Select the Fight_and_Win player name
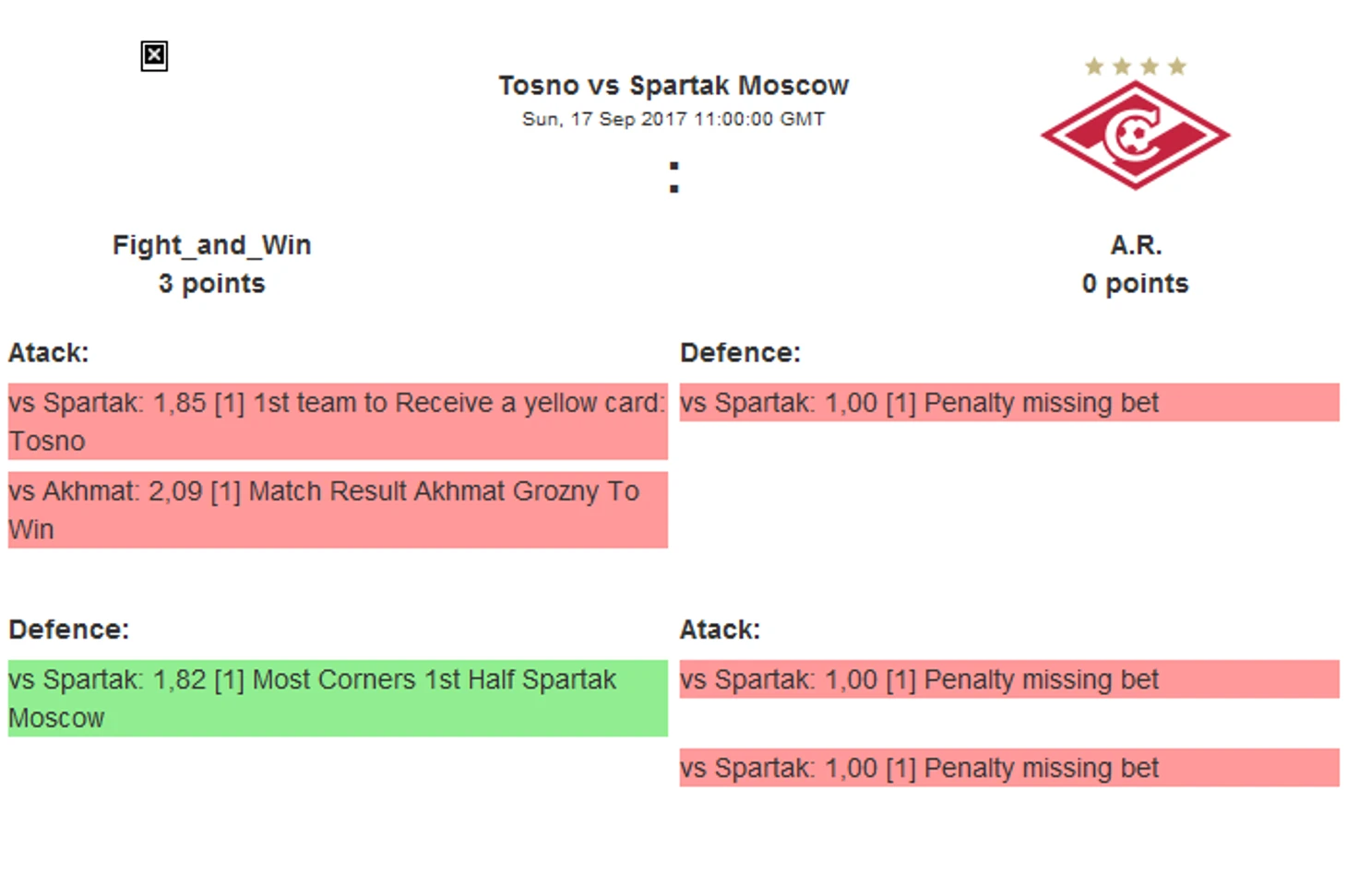This screenshot has width=1347, height=884. 211,245
